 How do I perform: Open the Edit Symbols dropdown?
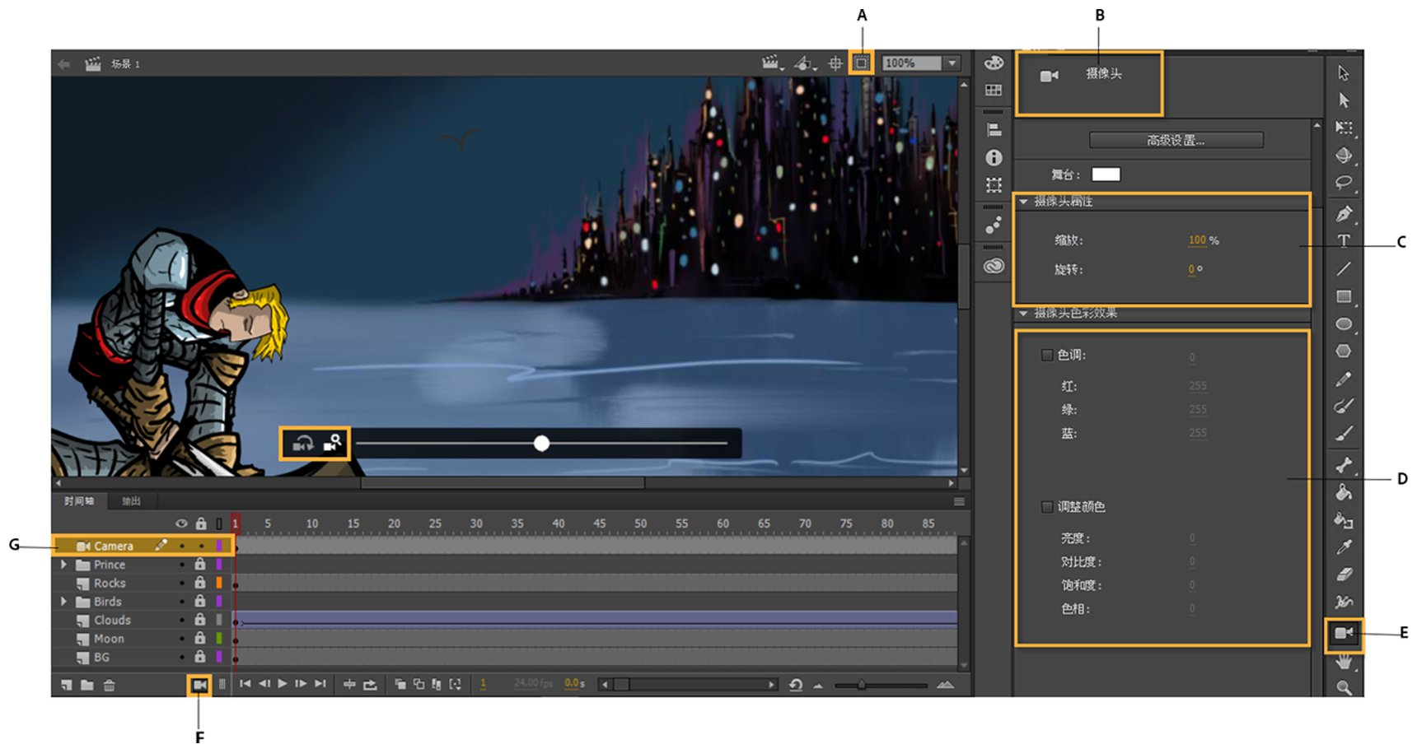coord(805,63)
